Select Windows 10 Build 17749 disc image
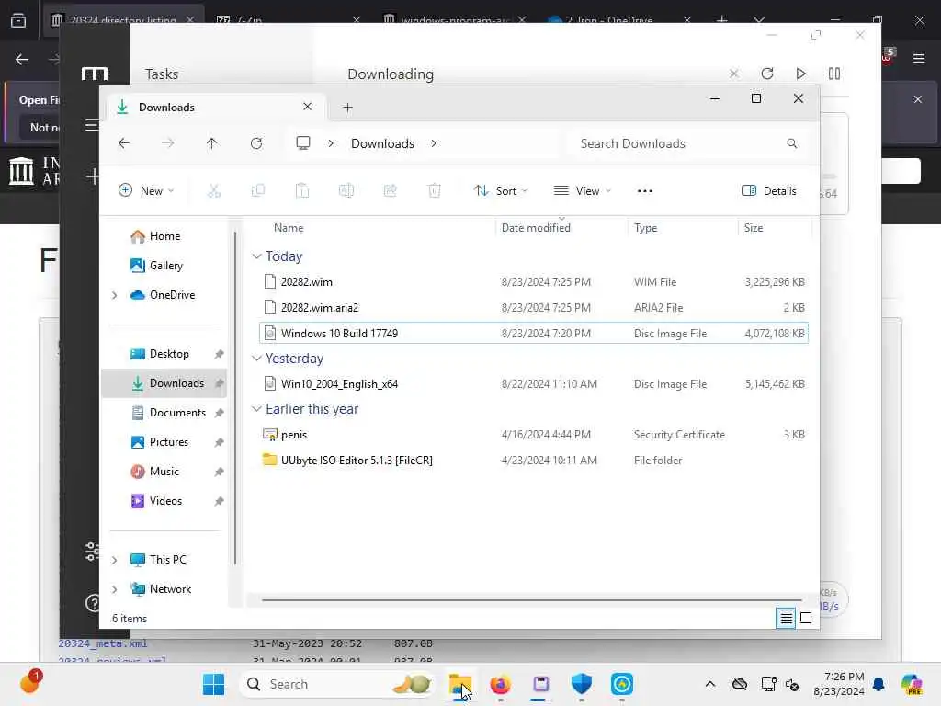This screenshot has width=941, height=706. pos(534,333)
